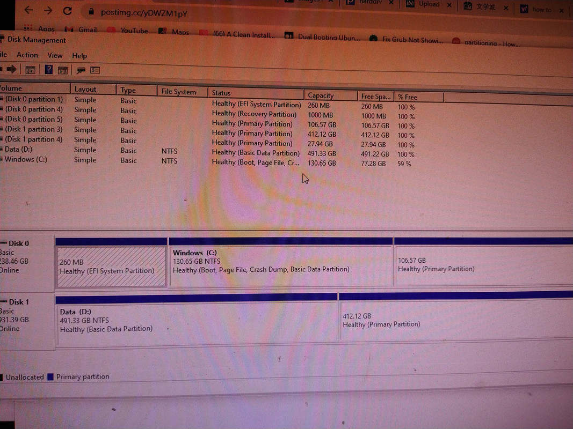Close the Upload browser tab
Screen dimensions: 573x429
tap(449, 5)
